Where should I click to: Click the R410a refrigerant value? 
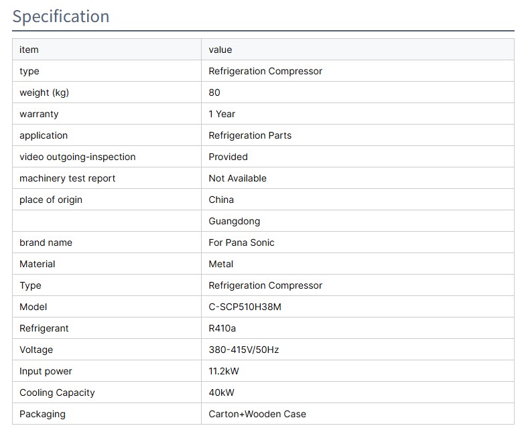coord(222,328)
